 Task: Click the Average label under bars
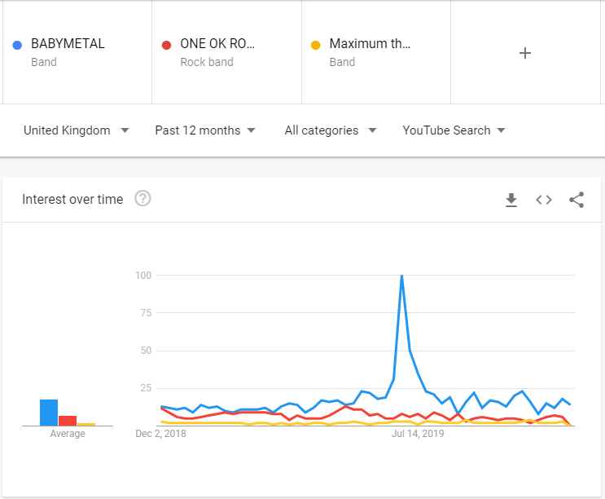click(x=68, y=434)
